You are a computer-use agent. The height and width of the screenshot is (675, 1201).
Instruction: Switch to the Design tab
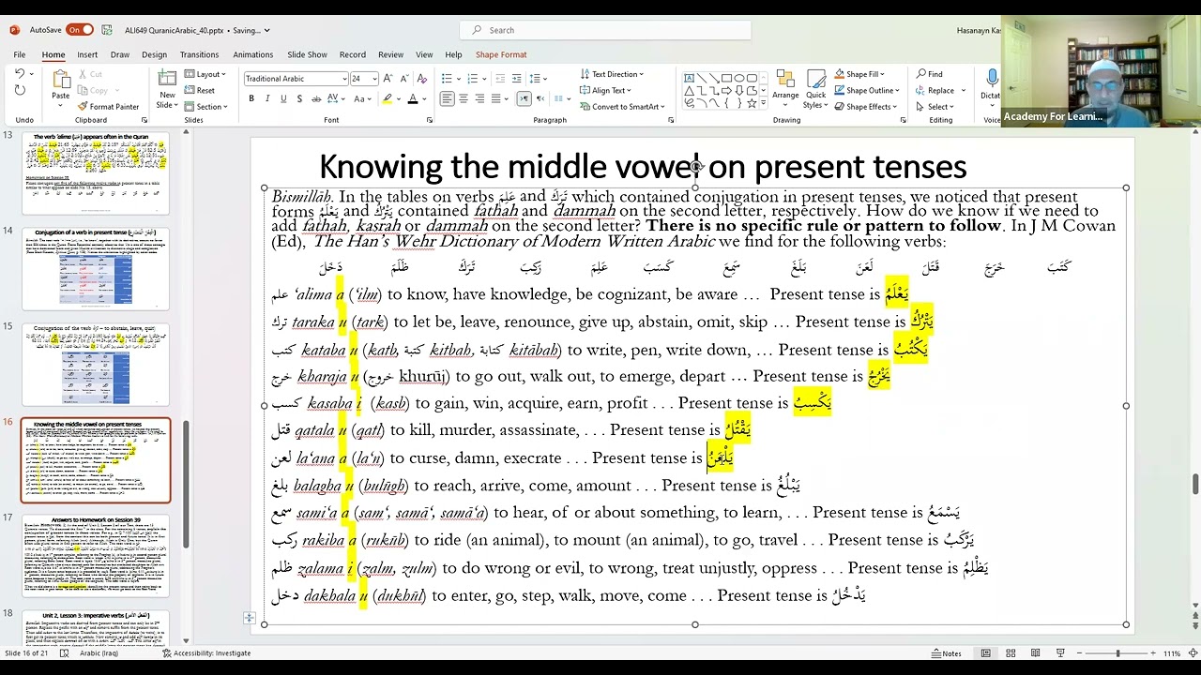click(154, 54)
